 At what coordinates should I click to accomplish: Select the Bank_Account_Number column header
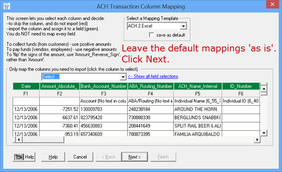point(103,87)
